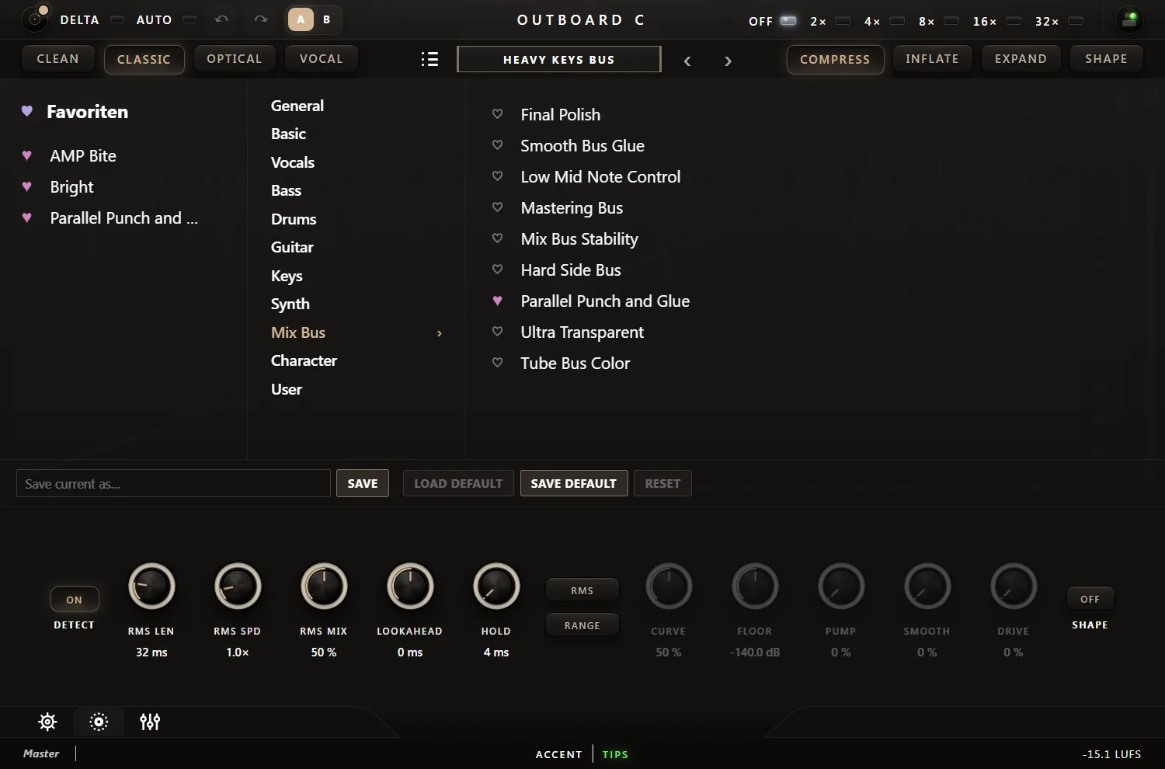Click the redo arrow icon
Screen dimensions: 1165x769
[261, 19]
